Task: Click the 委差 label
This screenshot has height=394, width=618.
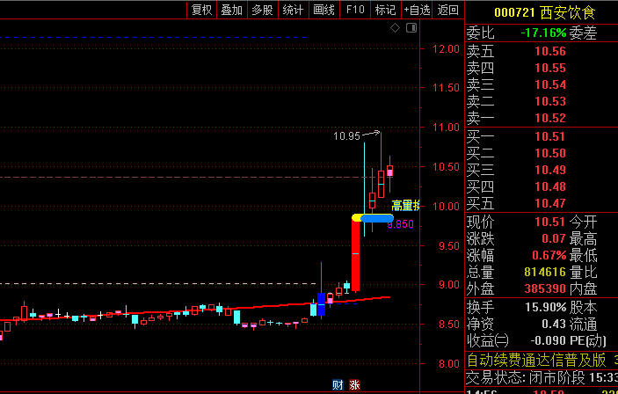Action: (583, 33)
